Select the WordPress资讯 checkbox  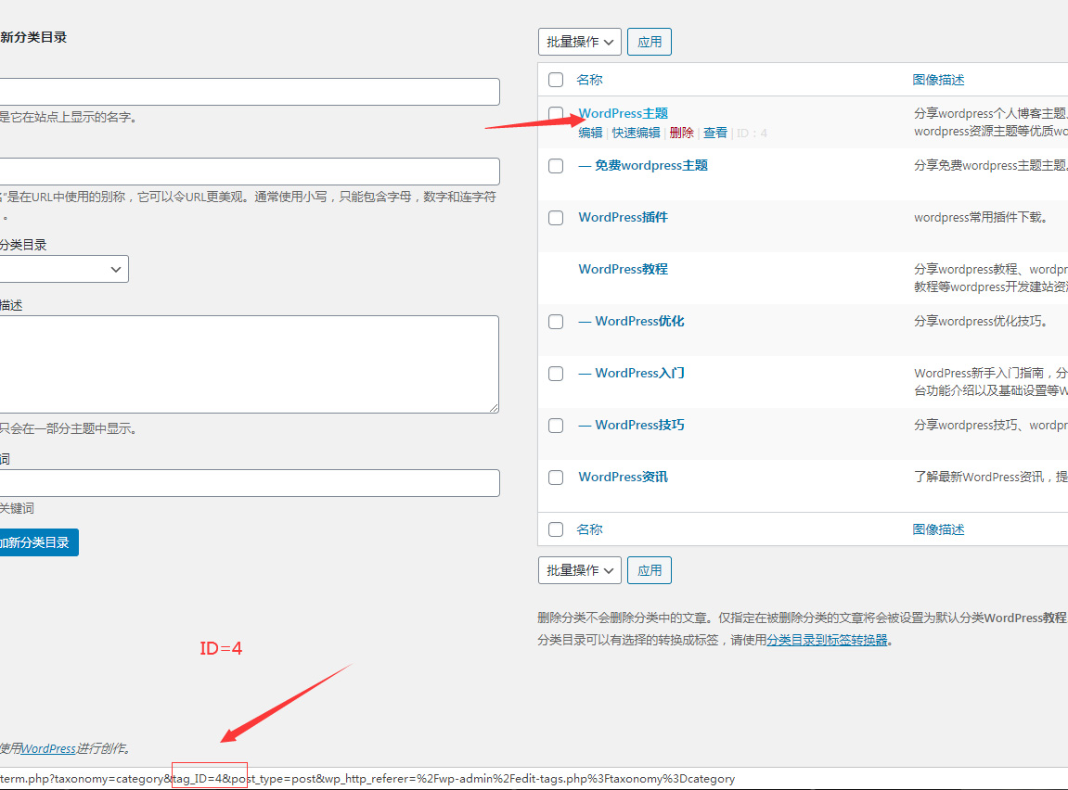[555, 477]
